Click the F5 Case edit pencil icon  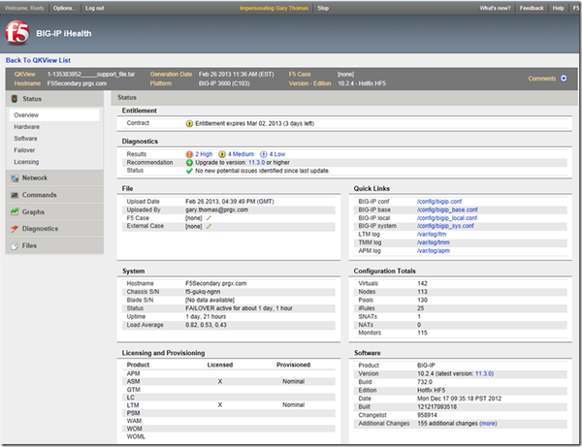point(208,217)
